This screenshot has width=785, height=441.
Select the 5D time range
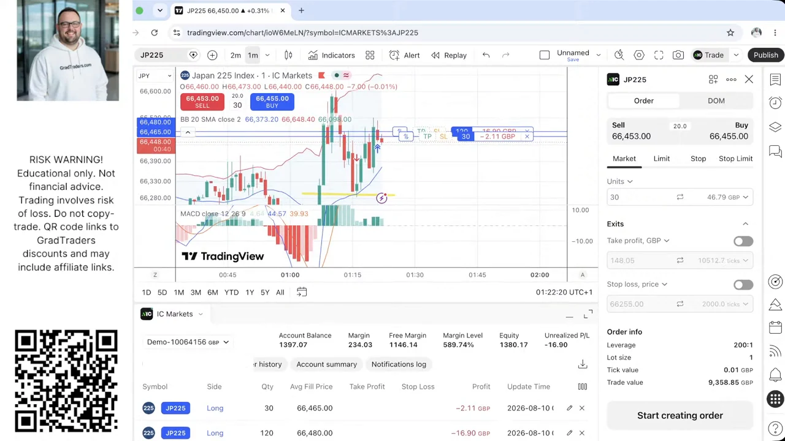pyautogui.click(x=162, y=292)
